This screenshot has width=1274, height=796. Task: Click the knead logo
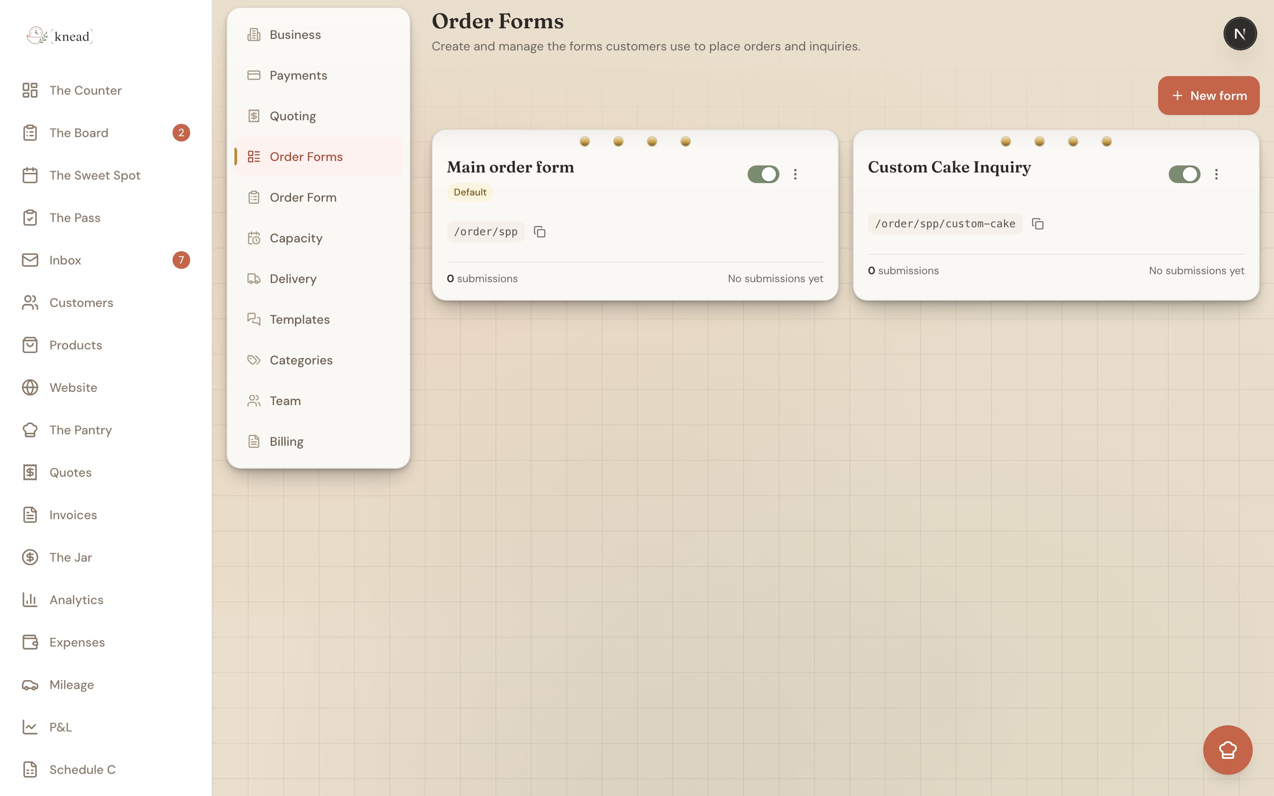pyautogui.click(x=59, y=36)
